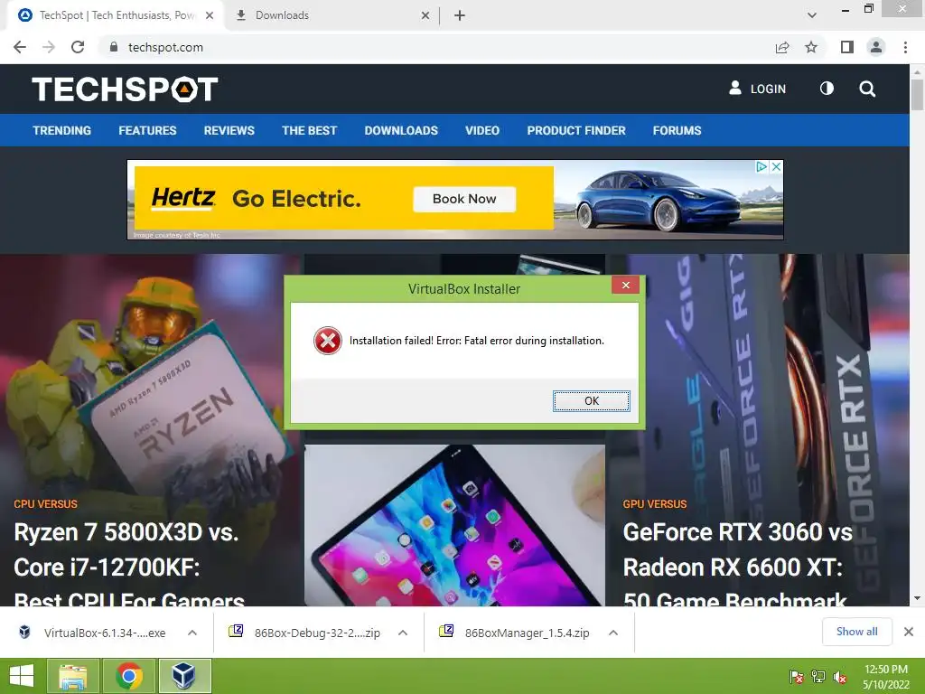Open the PRODUCT FINDER menu item
The width and height of the screenshot is (925, 694).
(576, 130)
